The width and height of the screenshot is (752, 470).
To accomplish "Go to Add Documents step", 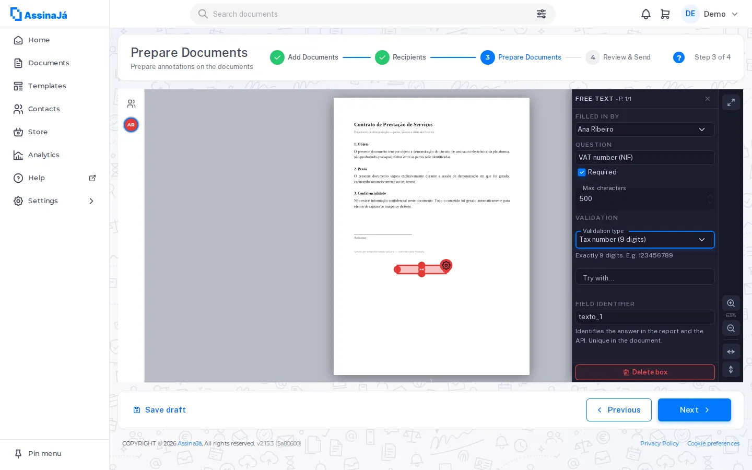I will click(304, 57).
